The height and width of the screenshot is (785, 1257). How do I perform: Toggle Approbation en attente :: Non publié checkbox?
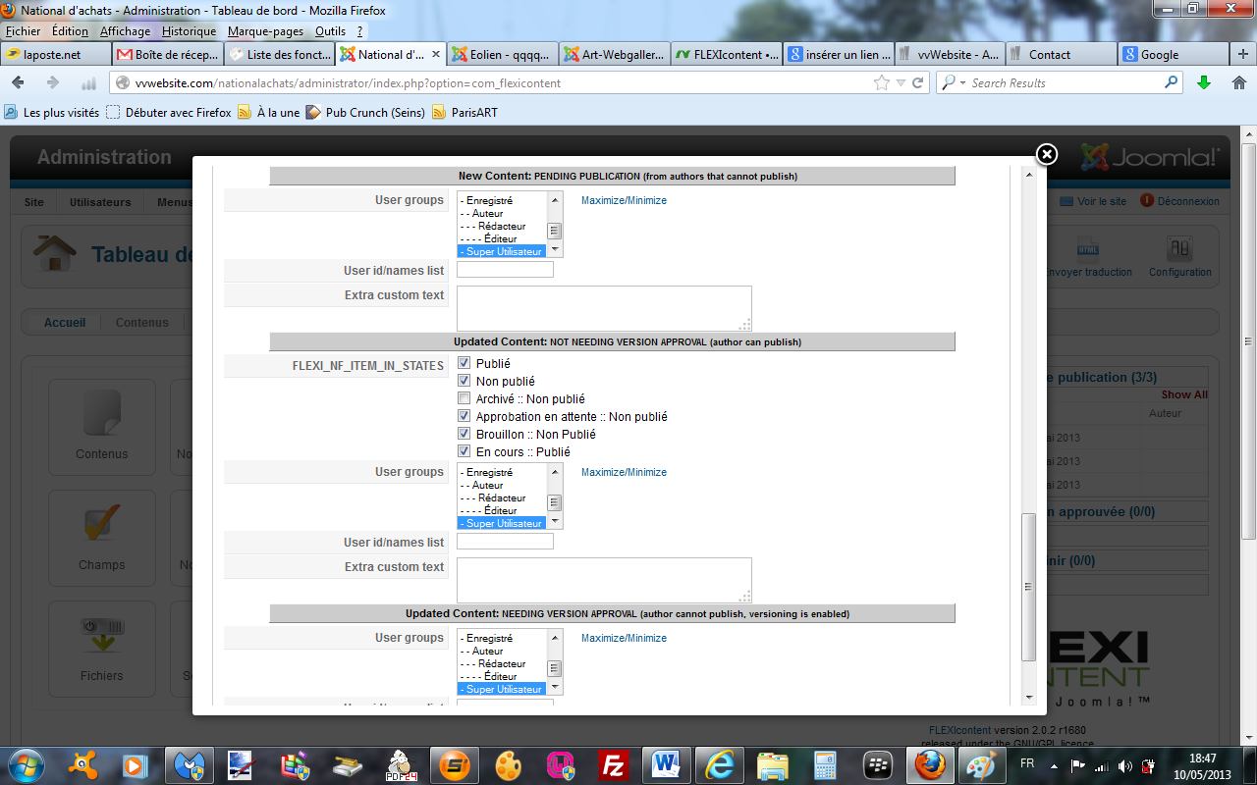[x=465, y=416]
